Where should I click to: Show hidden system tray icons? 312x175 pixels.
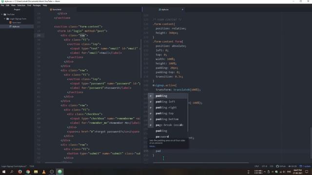265,172
